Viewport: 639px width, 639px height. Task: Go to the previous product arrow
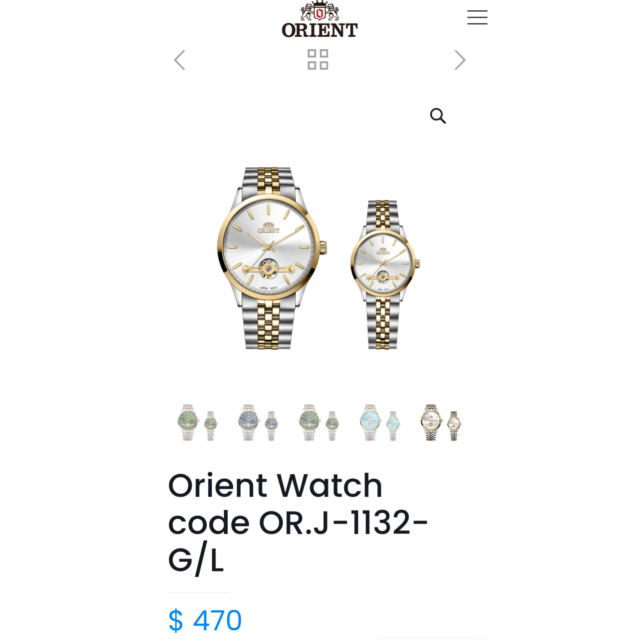(180, 60)
